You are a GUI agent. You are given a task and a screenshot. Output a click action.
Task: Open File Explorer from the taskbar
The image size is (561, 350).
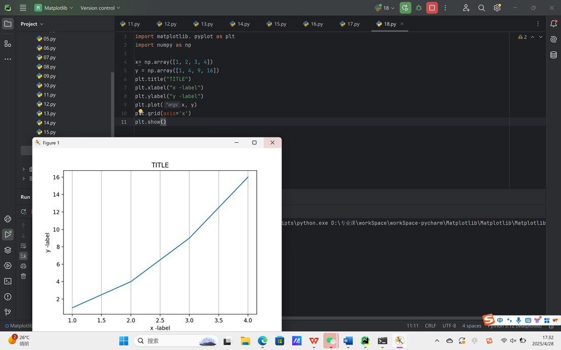coord(245,341)
